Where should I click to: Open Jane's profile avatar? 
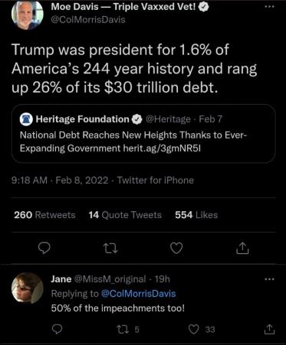(28, 288)
